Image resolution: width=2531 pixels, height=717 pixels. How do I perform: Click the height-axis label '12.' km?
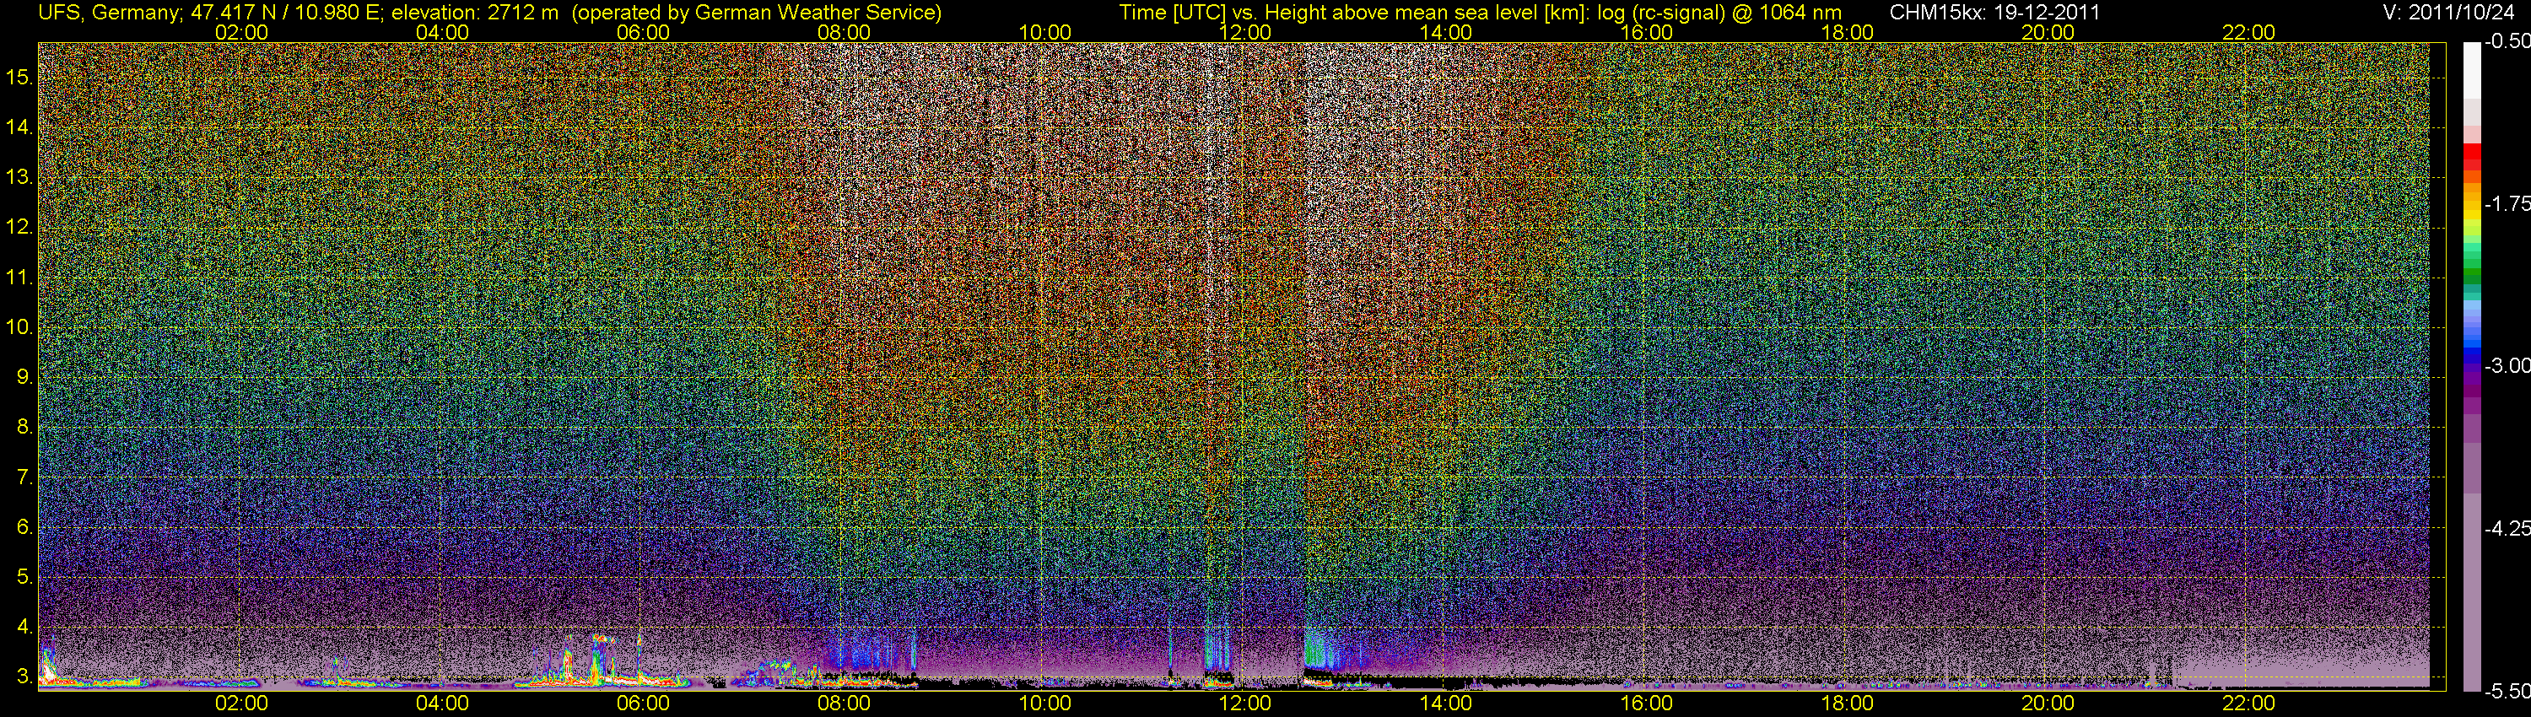coord(20,227)
